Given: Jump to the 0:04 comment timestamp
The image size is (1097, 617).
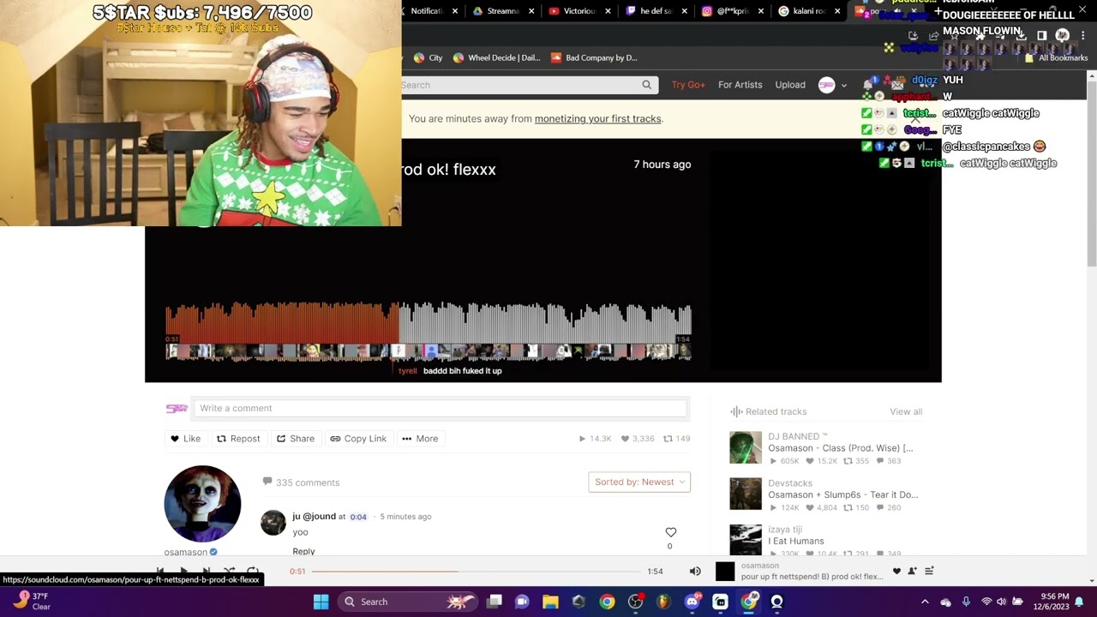Looking at the screenshot, I should coord(358,517).
